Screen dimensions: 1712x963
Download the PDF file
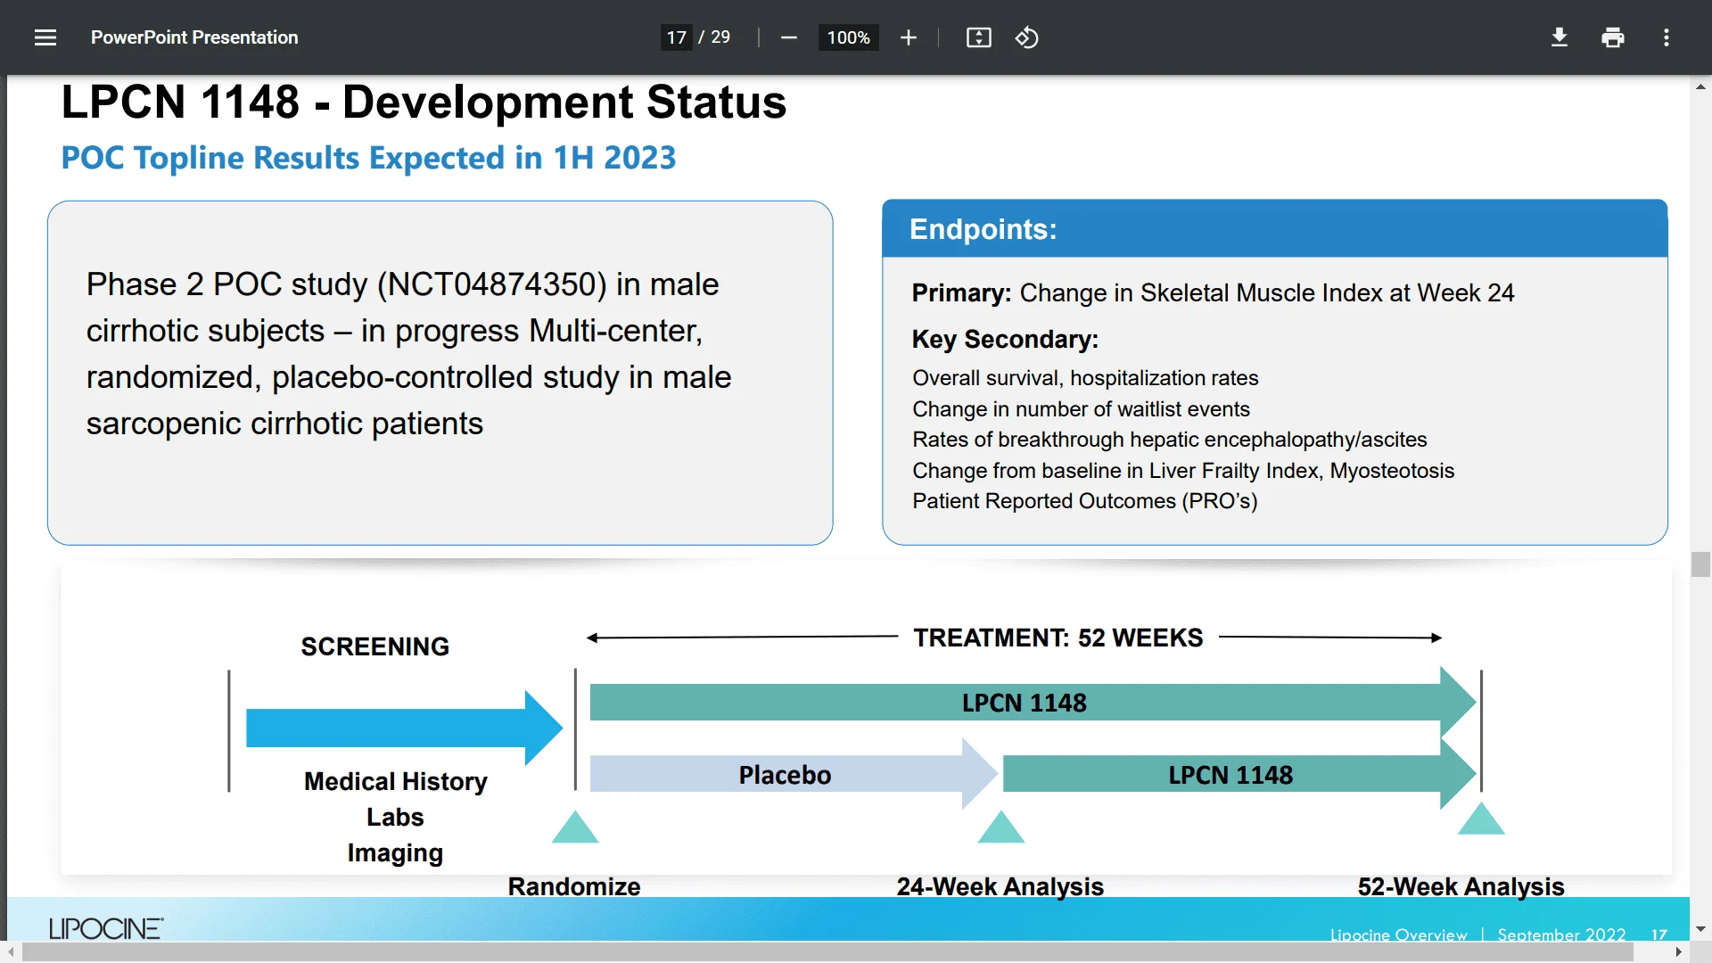[x=1559, y=37]
